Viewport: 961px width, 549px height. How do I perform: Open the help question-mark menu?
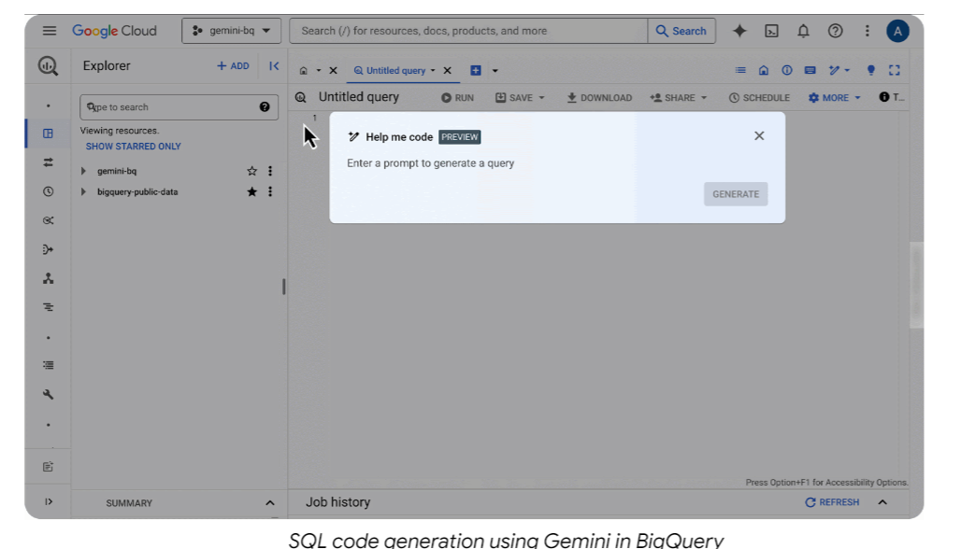[x=836, y=31]
